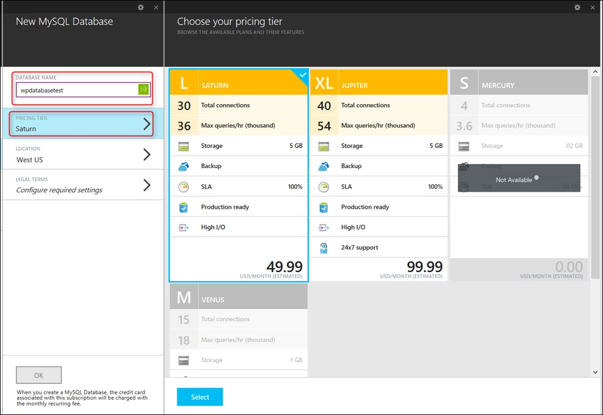Click the Not Available overlay on Mercury
This screenshot has height=415, width=603.
519,178
